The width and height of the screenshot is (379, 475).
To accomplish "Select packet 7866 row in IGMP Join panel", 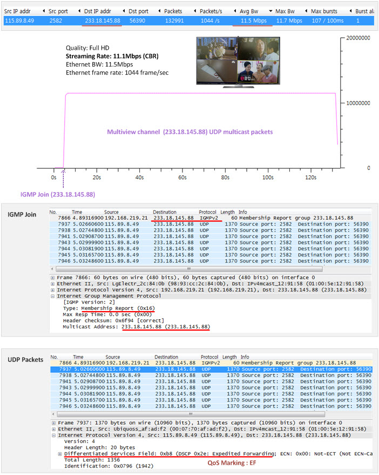I will point(210,218).
